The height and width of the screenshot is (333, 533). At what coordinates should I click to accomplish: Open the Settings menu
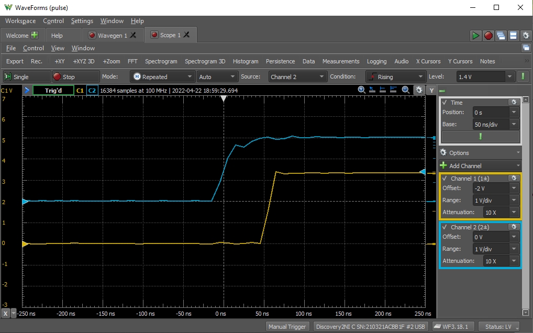point(82,21)
